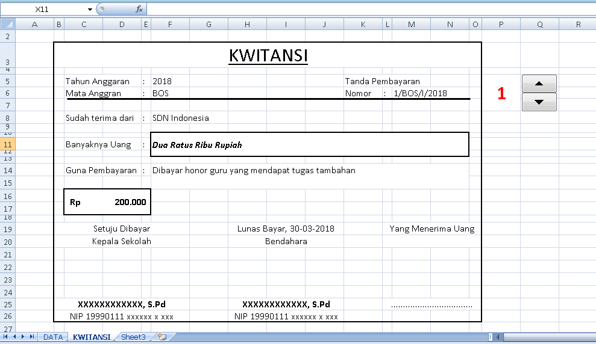Click the BOS cell

(160, 93)
